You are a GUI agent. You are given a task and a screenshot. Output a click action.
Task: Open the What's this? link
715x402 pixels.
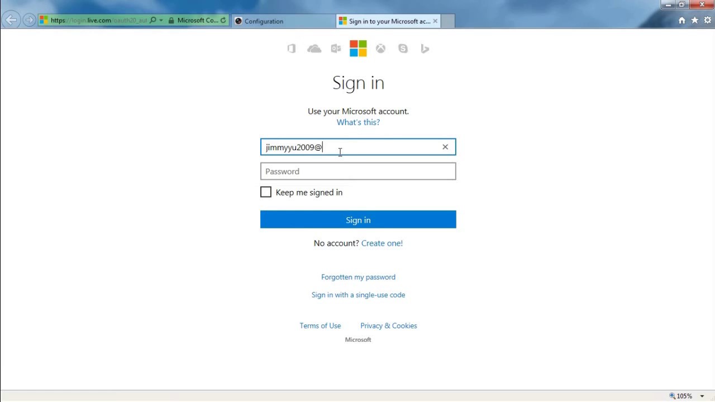tap(358, 122)
